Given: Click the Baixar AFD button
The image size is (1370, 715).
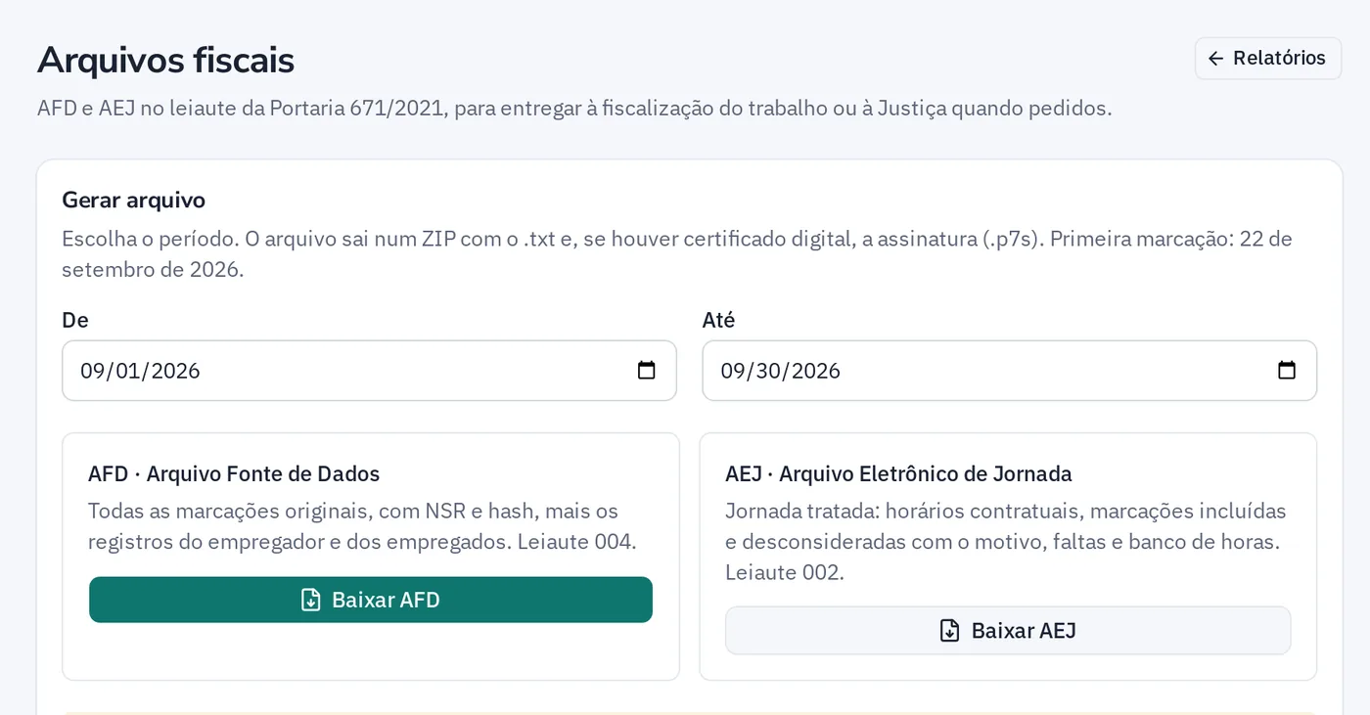Looking at the screenshot, I should coord(371,600).
